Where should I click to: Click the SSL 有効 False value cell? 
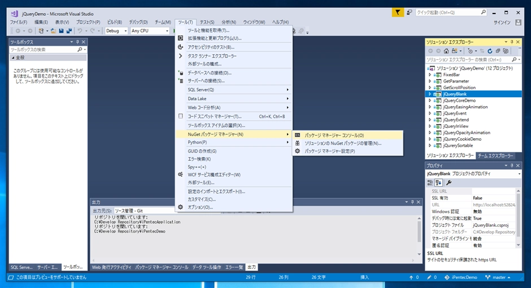(494, 198)
